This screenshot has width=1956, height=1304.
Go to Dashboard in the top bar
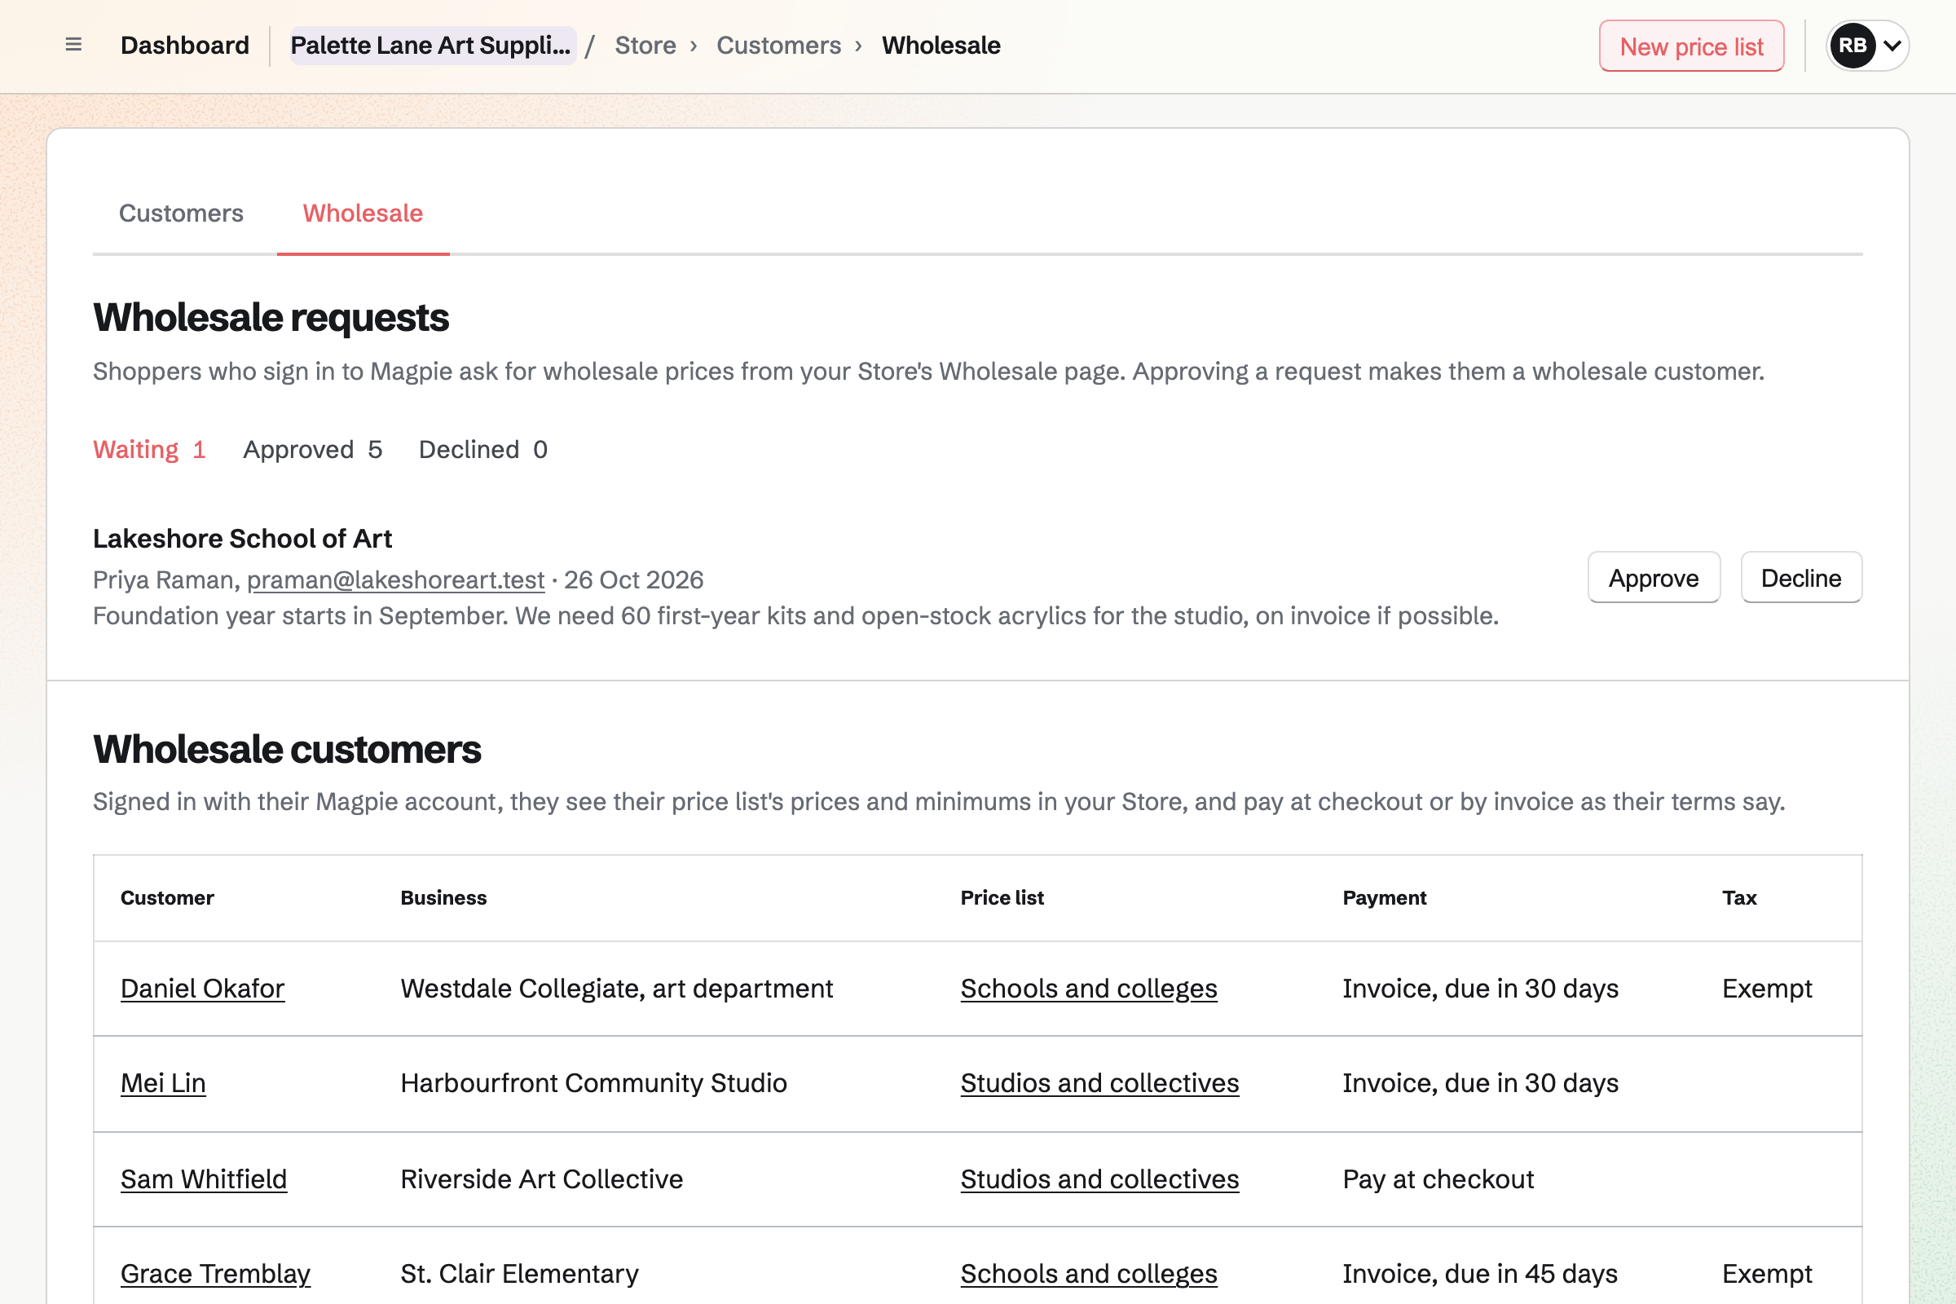pos(185,46)
